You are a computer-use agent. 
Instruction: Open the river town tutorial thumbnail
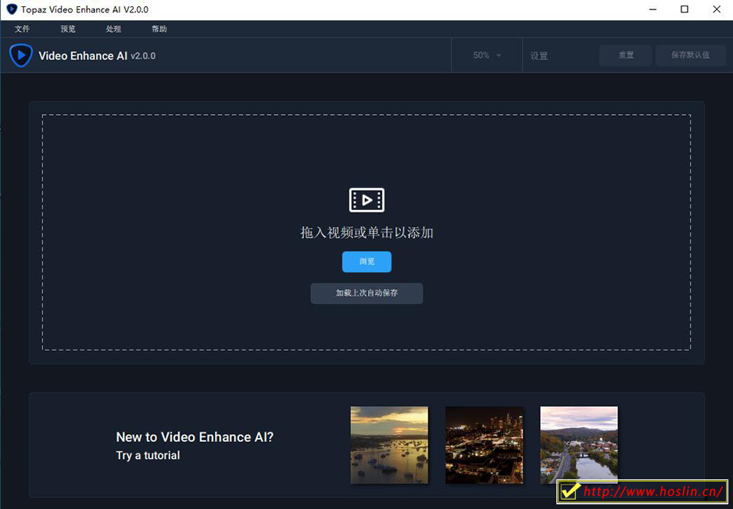tap(579, 445)
